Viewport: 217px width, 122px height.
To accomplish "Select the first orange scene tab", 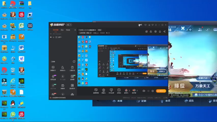I will (56, 30).
